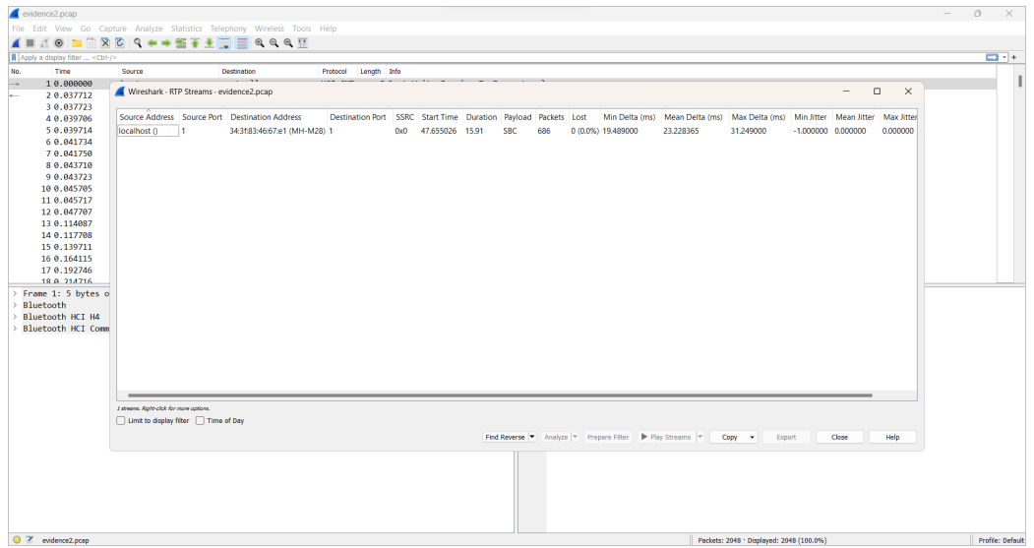Viewport: 1034px width, 548px height.
Task: Toggle auto-scroll during live capture
Action: [x=224, y=43]
